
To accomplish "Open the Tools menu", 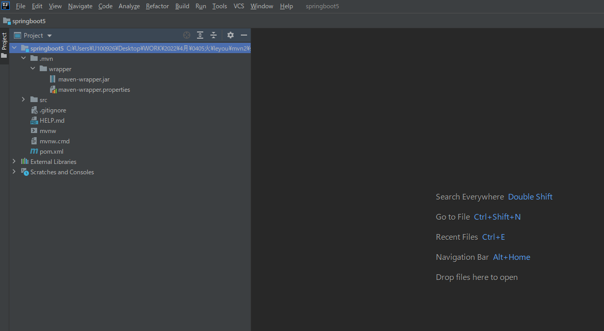I will point(220,6).
